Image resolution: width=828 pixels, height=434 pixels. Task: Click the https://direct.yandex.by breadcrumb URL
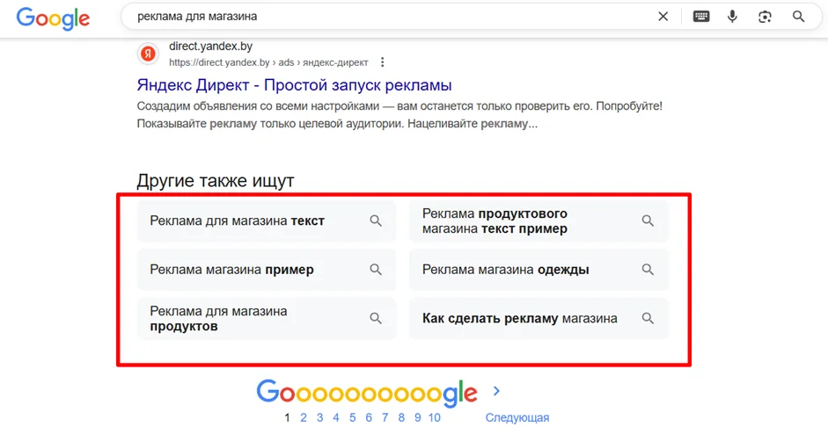[268, 62]
